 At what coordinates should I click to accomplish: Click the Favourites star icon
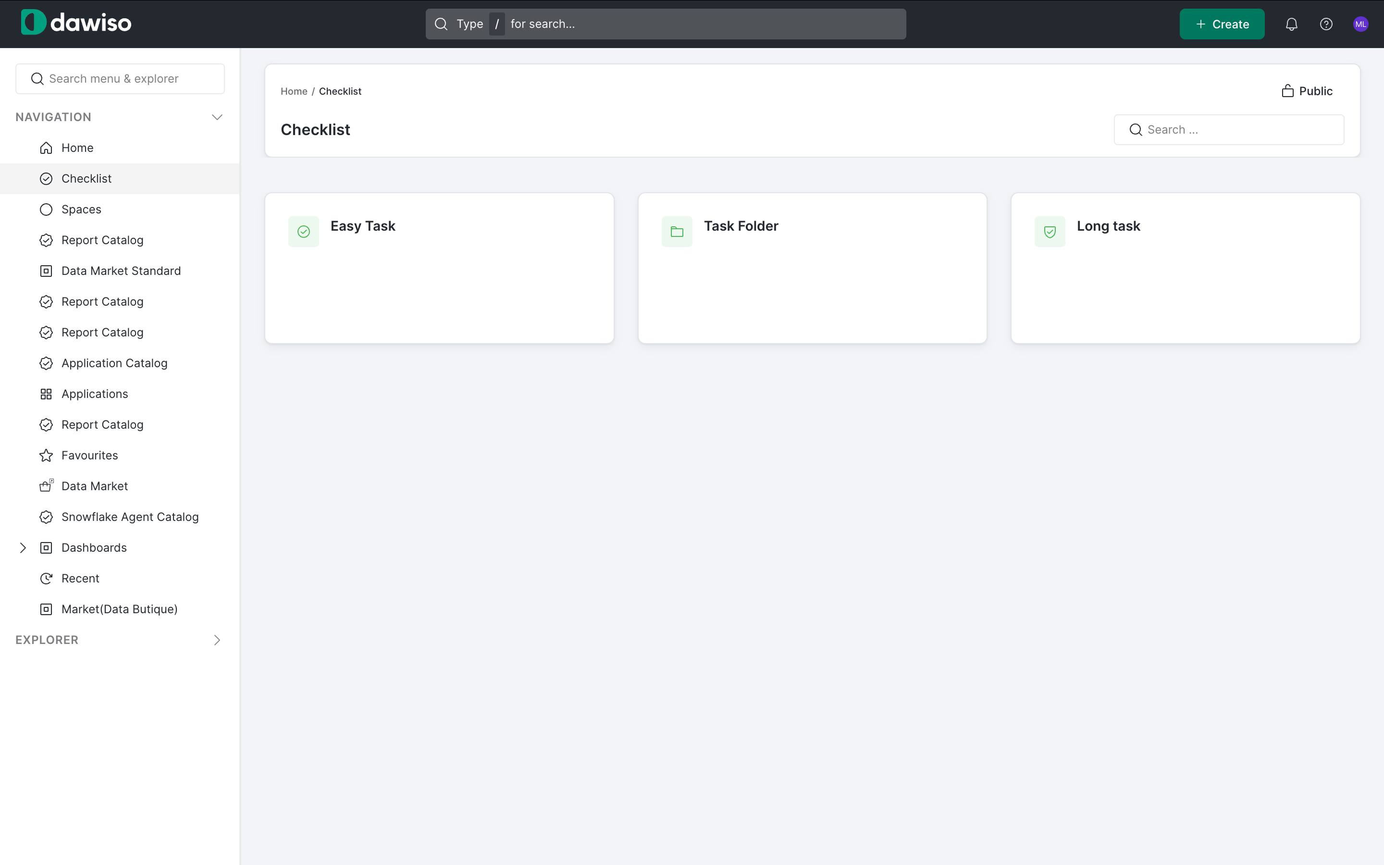[x=46, y=456]
